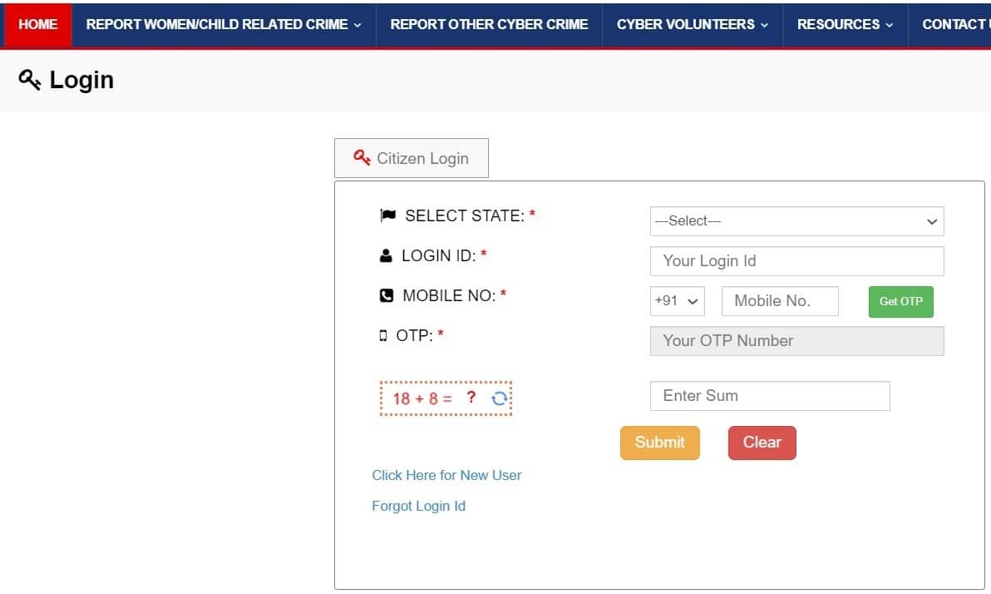Click the red question mark in captcha
The image size is (991, 594).
click(x=471, y=397)
